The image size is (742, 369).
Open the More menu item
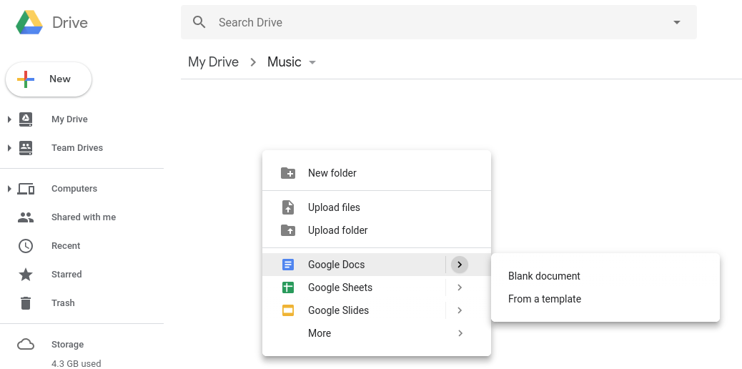click(377, 333)
